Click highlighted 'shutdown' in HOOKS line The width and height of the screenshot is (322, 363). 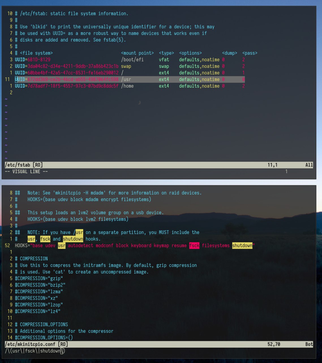(x=242, y=246)
